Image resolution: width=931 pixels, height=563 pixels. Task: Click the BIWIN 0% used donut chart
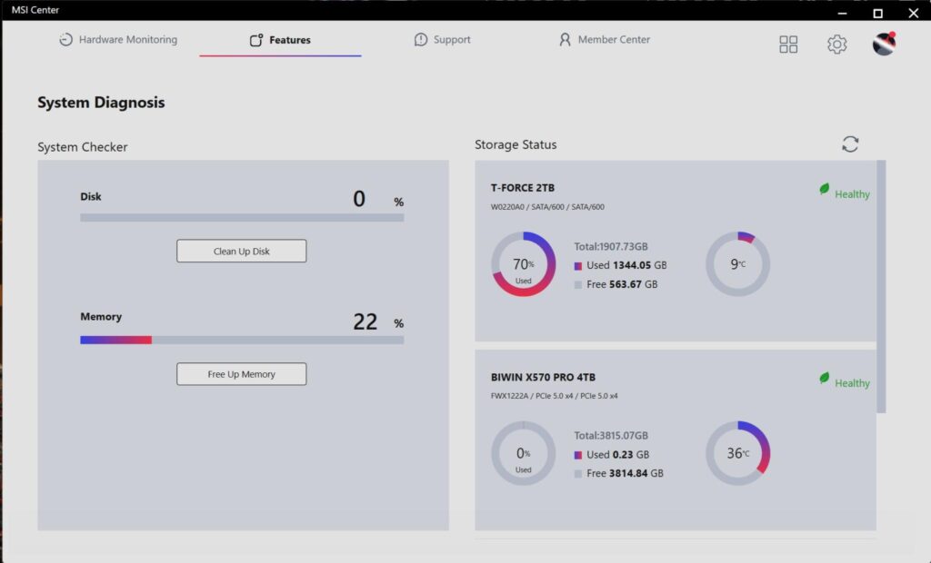pyautogui.click(x=523, y=453)
